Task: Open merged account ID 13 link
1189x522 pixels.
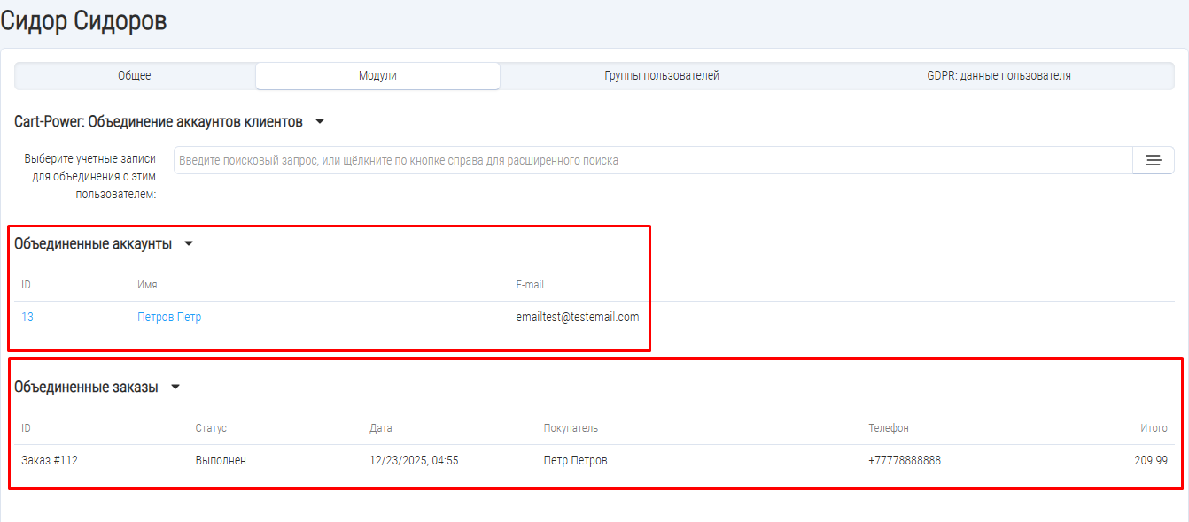Action: pos(27,318)
